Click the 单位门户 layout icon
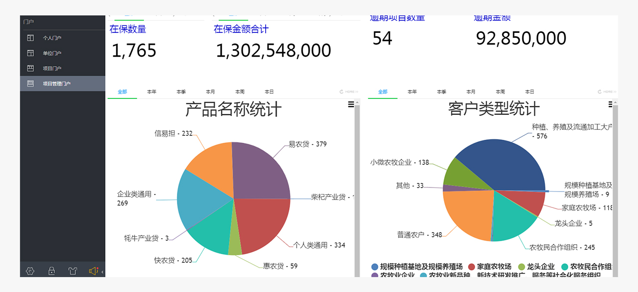The image size is (638, 292). click(30, 53)
